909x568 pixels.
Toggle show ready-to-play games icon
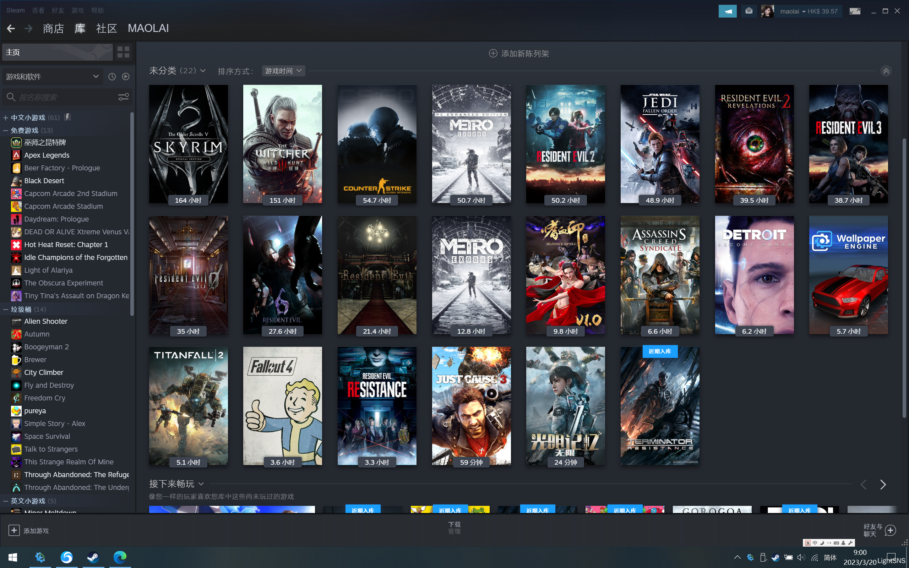click(x=126, y=77)
